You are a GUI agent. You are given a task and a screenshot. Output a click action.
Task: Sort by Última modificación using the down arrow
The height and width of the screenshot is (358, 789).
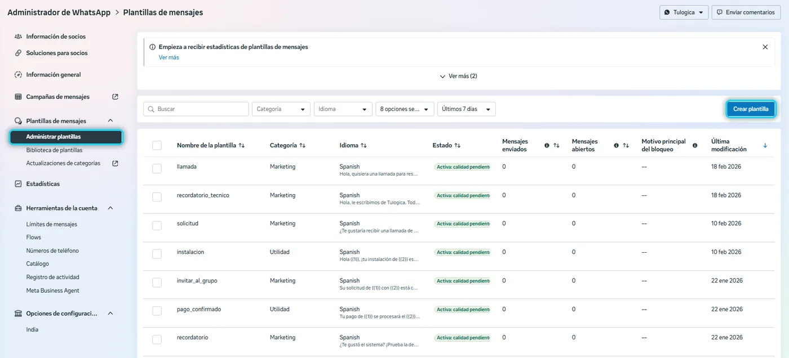(765, 145)
